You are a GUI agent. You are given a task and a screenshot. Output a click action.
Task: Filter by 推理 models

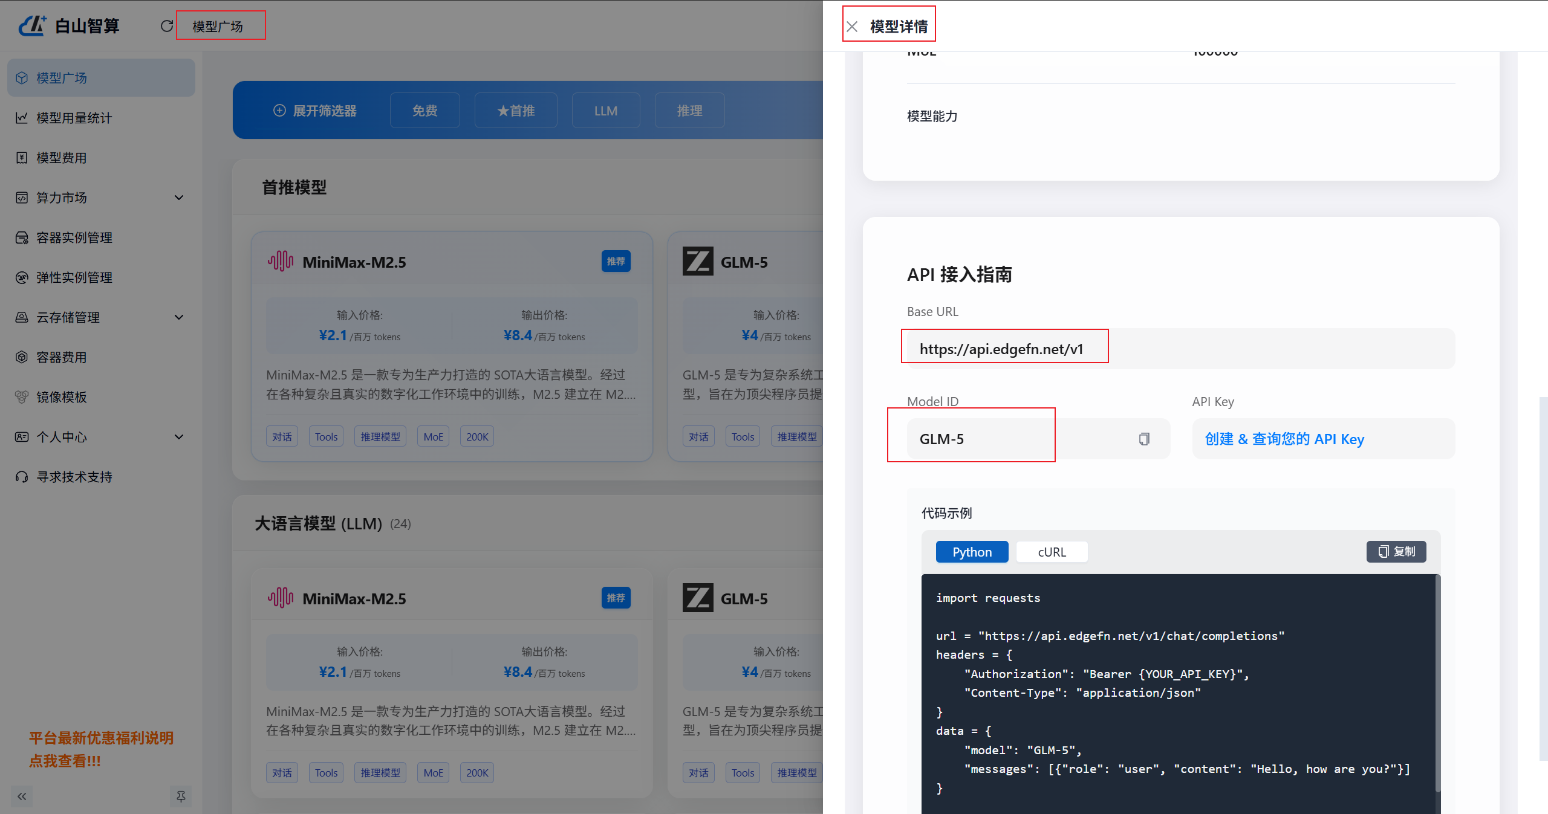pos(690,111)
